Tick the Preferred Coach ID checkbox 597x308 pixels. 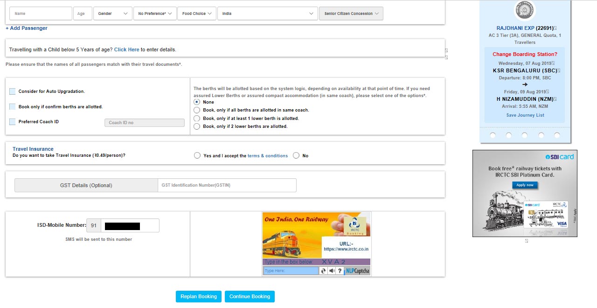coord(12,122)
